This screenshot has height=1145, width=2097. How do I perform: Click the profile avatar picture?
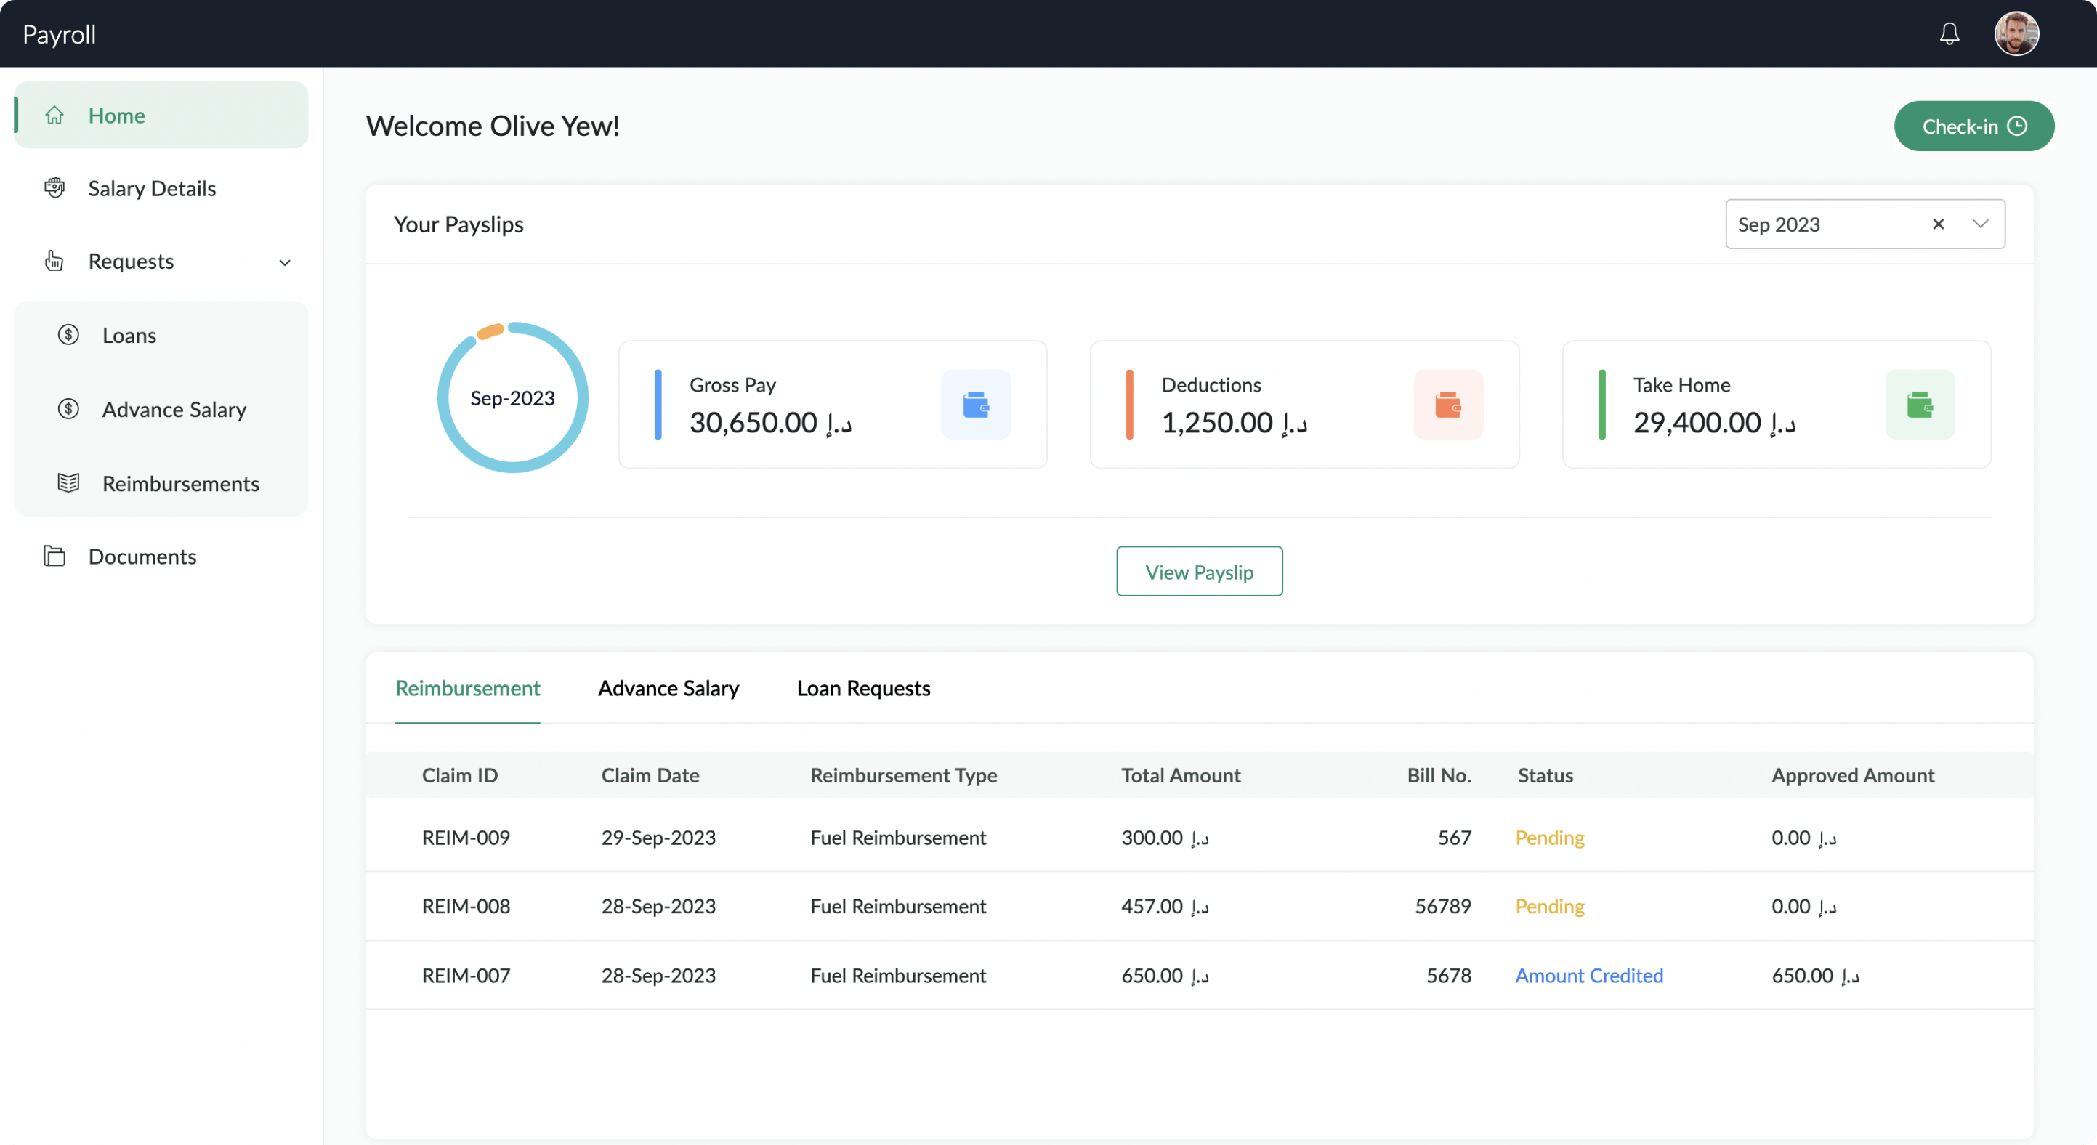point(2016,33)
